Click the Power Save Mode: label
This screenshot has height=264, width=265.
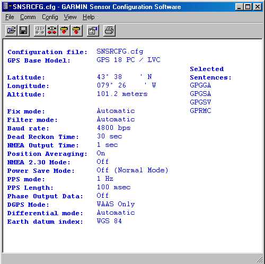pos(41,171)
